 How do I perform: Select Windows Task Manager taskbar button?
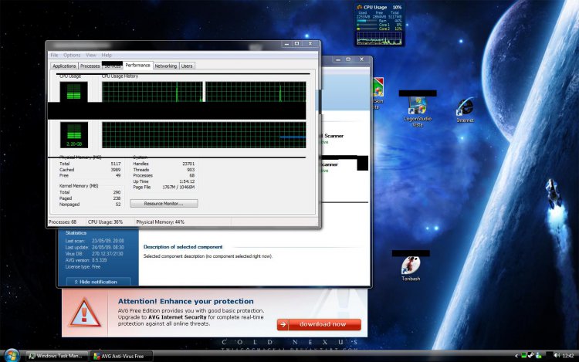click(57, 356)
